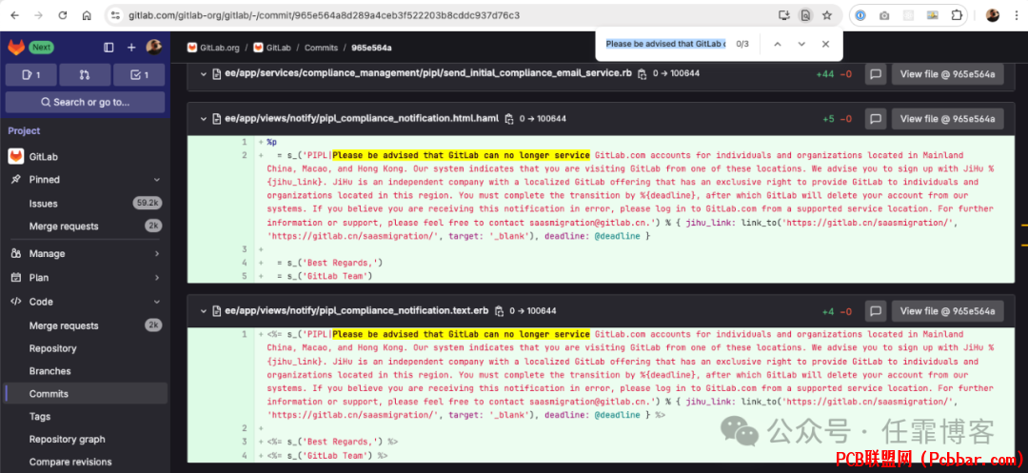Click the 965e564a breadcrumb
Viewport: 1028px width, 473px height.
click(x=372, y=48)
